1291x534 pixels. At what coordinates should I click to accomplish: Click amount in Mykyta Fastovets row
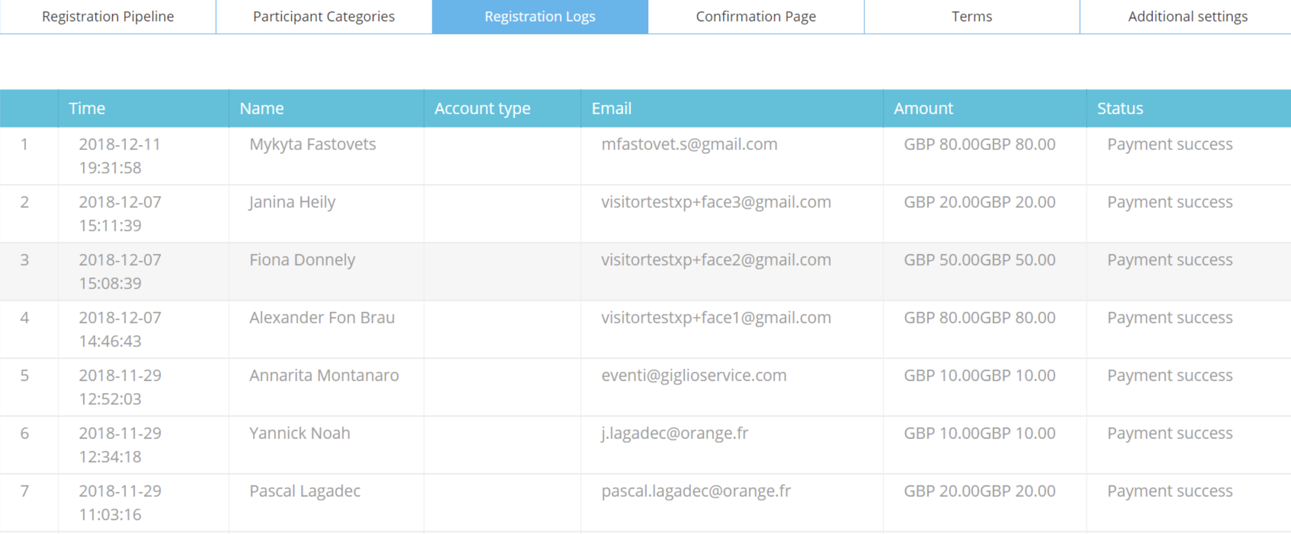coord(980,144)
